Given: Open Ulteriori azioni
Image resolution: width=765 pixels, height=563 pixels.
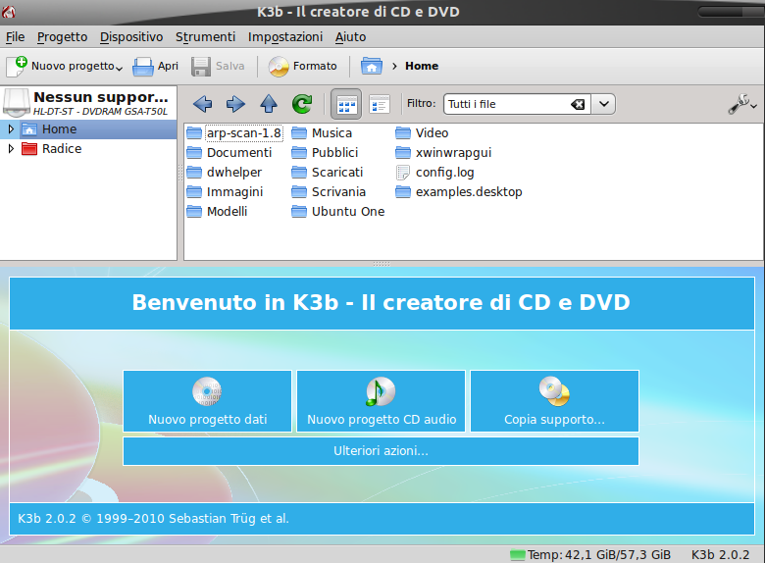Looking at the screenshot, I should [x=382, y=451].
